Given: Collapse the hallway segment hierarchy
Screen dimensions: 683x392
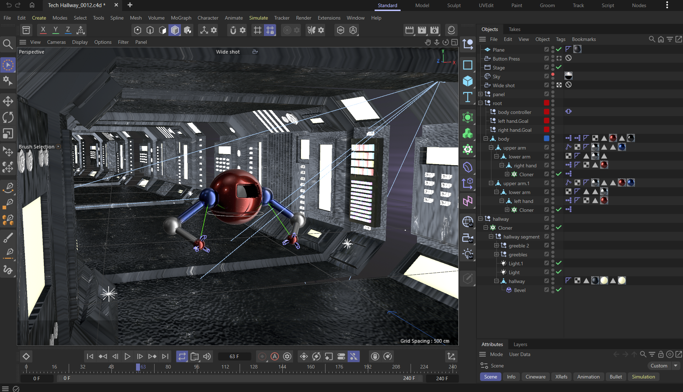Looking at the screenshot, I should click(491, 236).
